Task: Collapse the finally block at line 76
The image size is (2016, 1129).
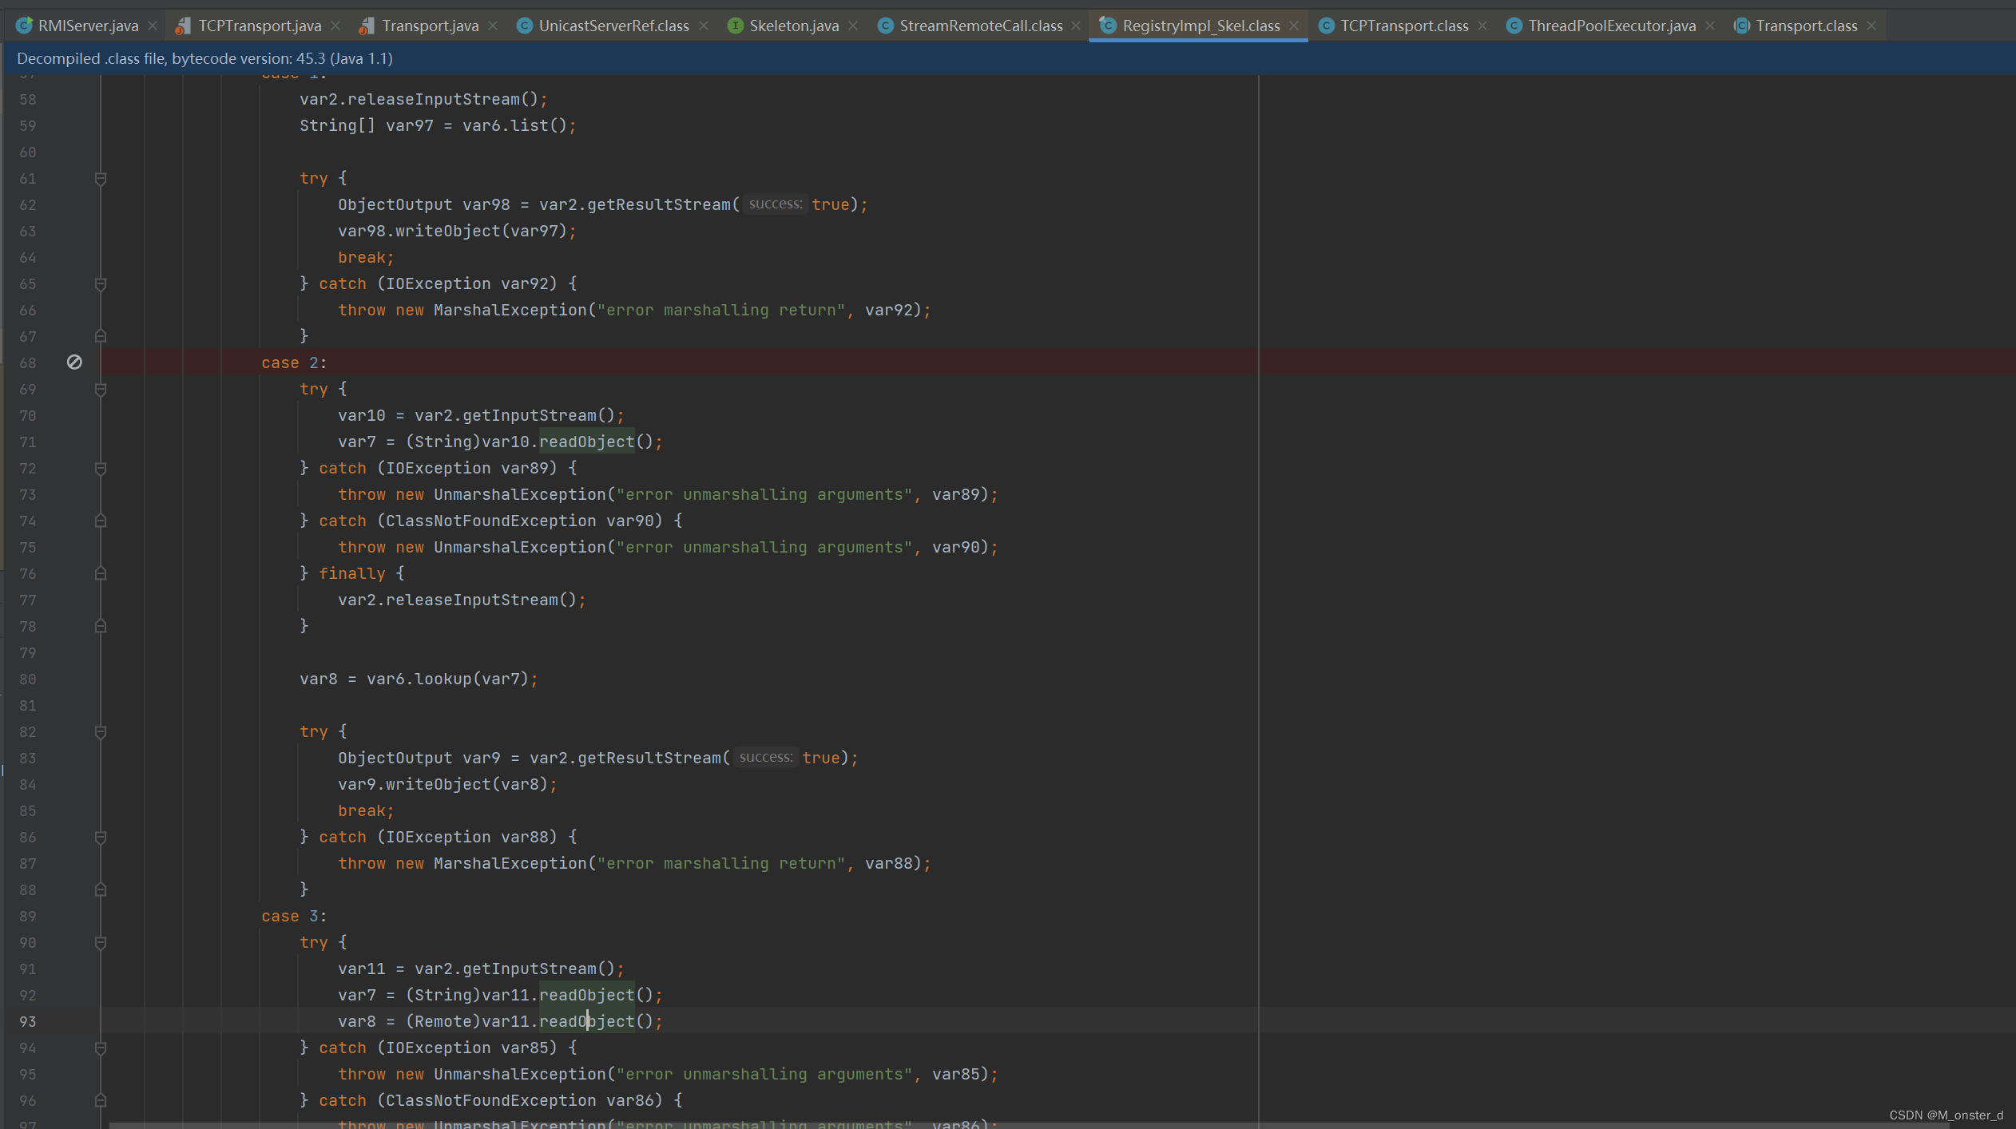Action: pyautogui.click(x=101, y=573)
